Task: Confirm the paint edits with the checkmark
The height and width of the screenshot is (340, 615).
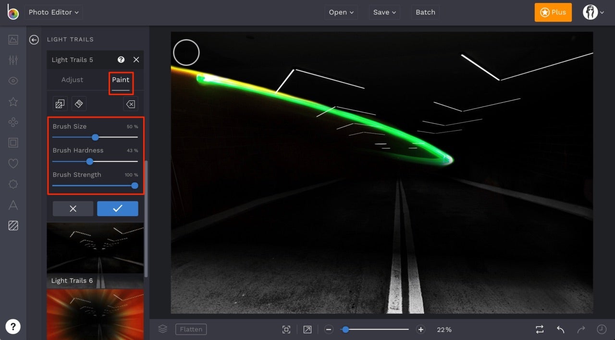Action: pos(117,208)
